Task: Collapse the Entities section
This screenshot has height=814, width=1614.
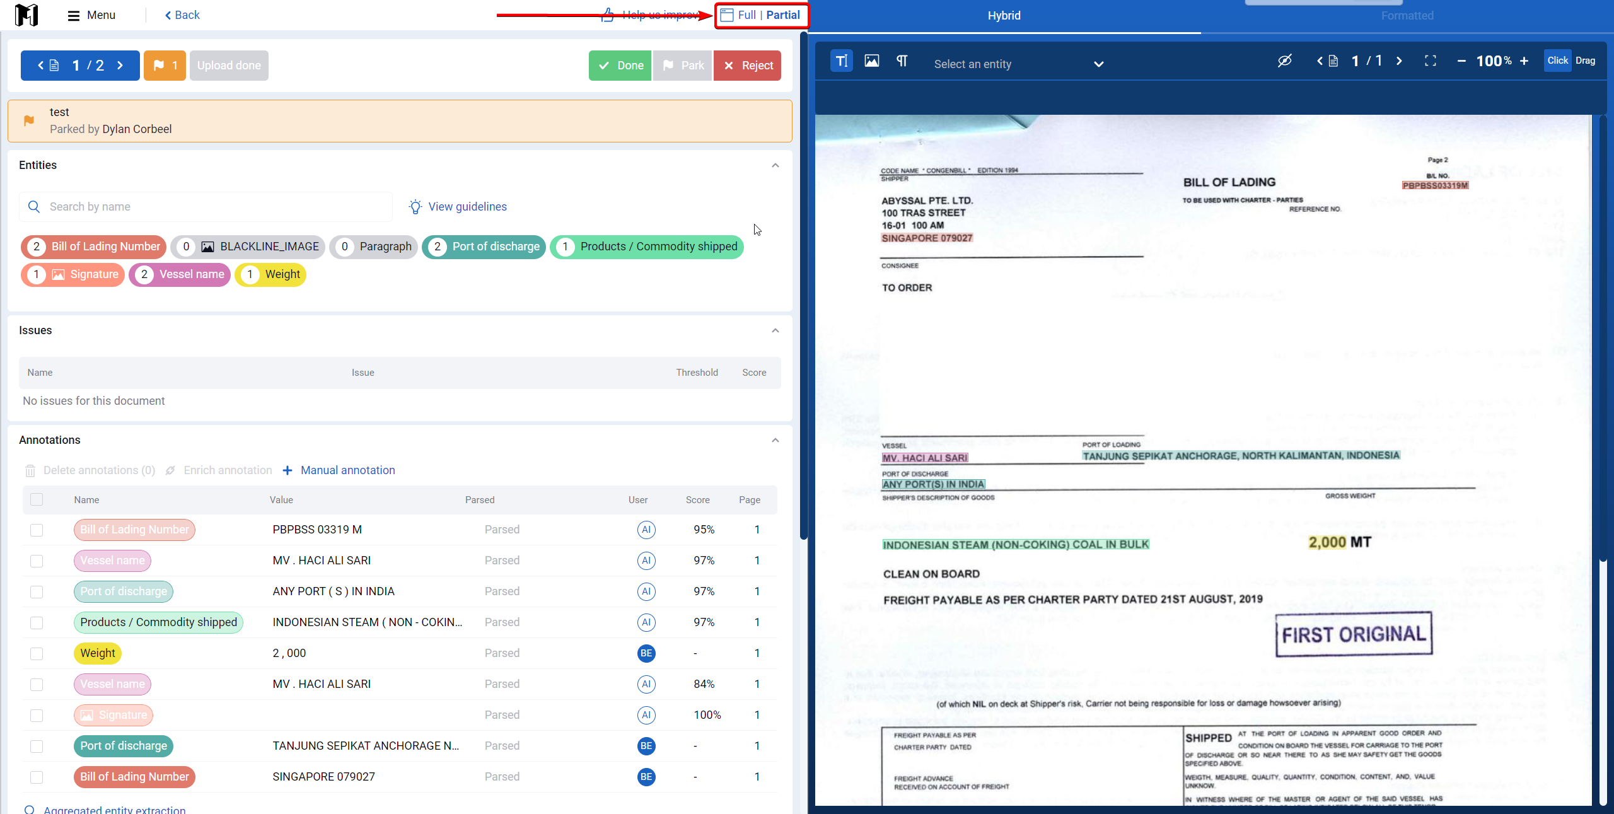Action: tap(775, 165)
